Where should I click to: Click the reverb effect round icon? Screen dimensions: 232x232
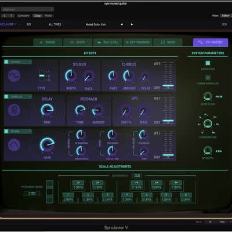coord(14,145)
